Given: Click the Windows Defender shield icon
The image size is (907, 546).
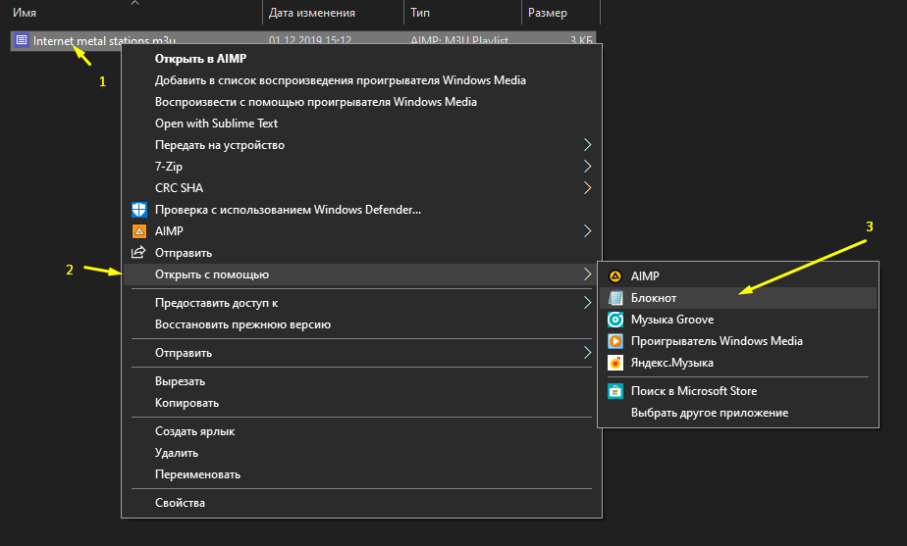Looking at the screenshot, I should tap(138, 209).
